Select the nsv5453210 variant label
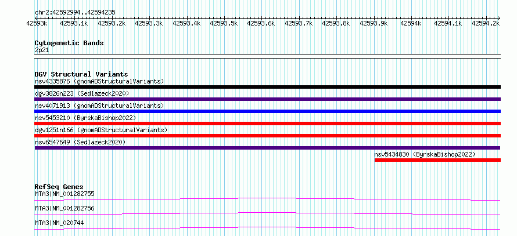 coord(85,118)
